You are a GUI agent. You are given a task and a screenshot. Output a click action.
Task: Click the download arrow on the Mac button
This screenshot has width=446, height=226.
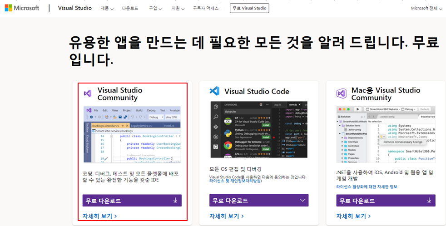pos(429,201)
